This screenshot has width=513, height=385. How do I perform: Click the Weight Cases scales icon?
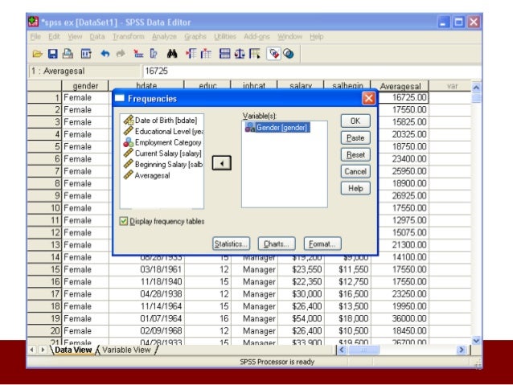(x=240, y=54)
